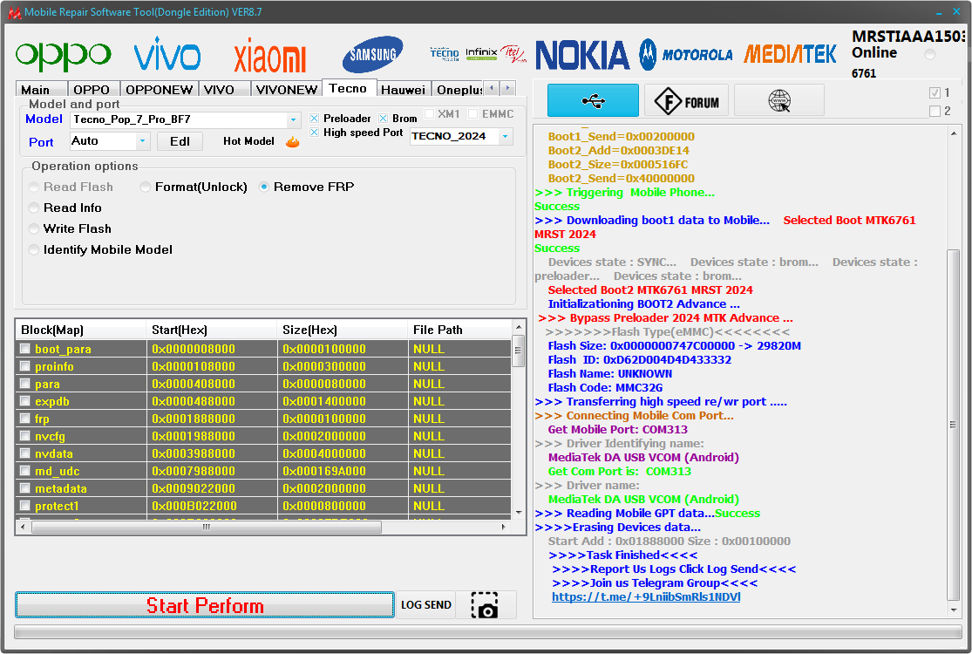The image size is (972, 654).
Task: Switch to the OPPONEW tab
Action: click(160, 90)
